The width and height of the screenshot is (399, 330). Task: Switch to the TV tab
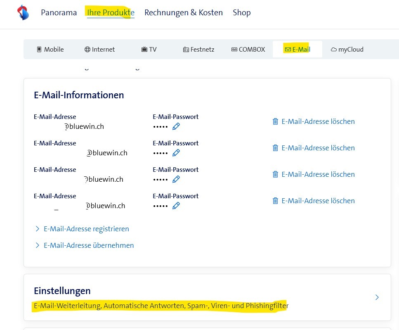(149, 50)
